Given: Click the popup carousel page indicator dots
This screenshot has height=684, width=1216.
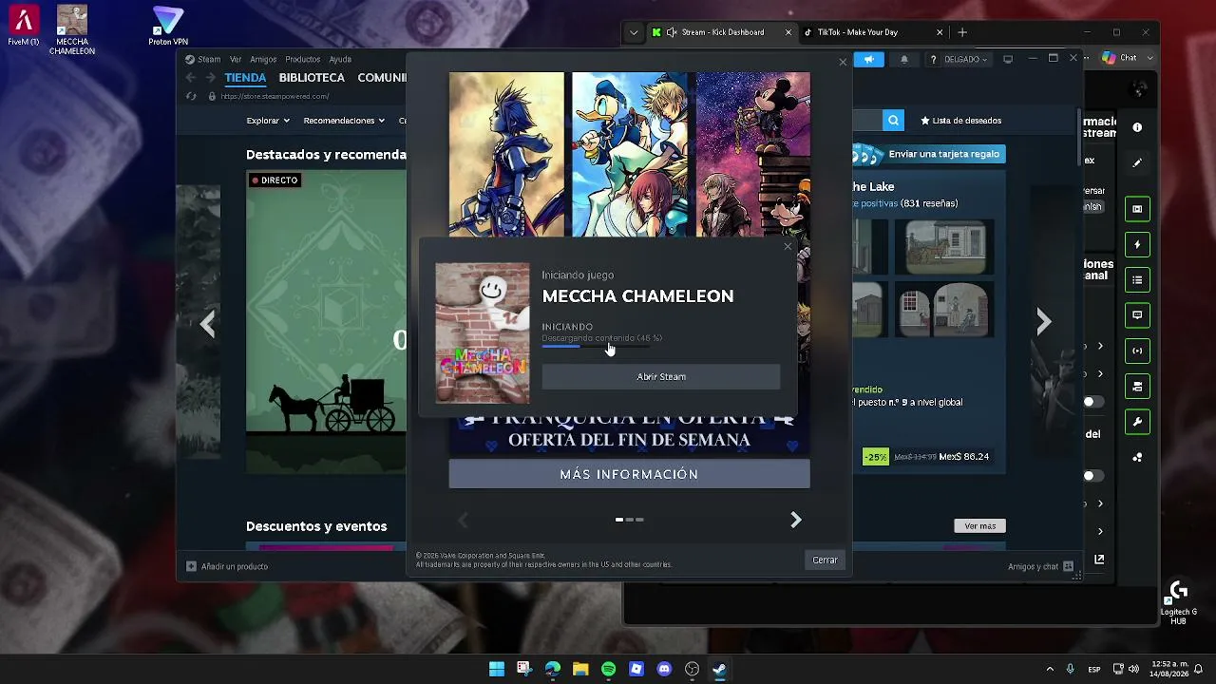Looking at the screenshot, I should pyautogui.click(x=629, y=520).
